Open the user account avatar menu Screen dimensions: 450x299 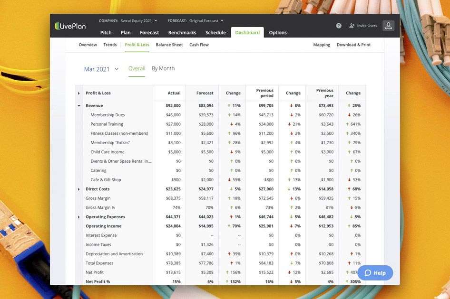tap(388, 26)
